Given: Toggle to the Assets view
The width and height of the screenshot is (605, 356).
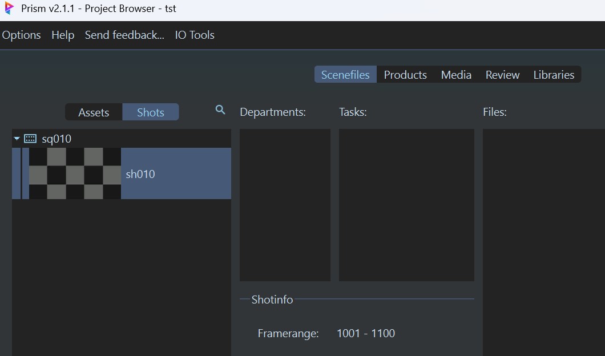Looking at the screenshot, I should pyautogui.click(x=94, y=112).
